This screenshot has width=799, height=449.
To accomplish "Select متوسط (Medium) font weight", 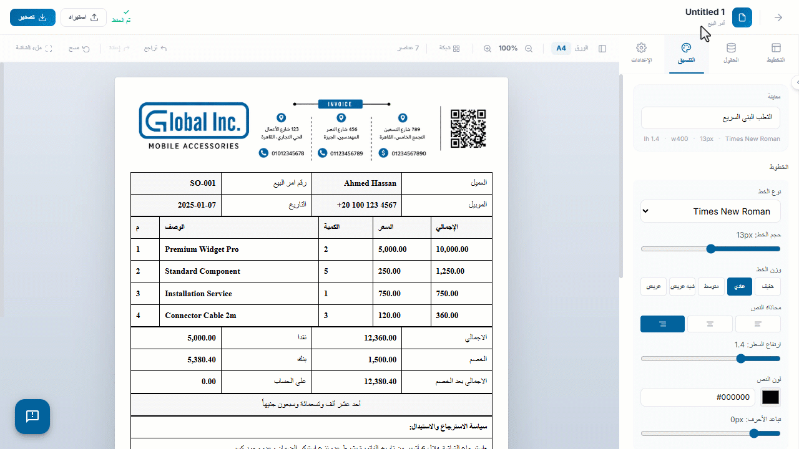I will pos(711,286).
